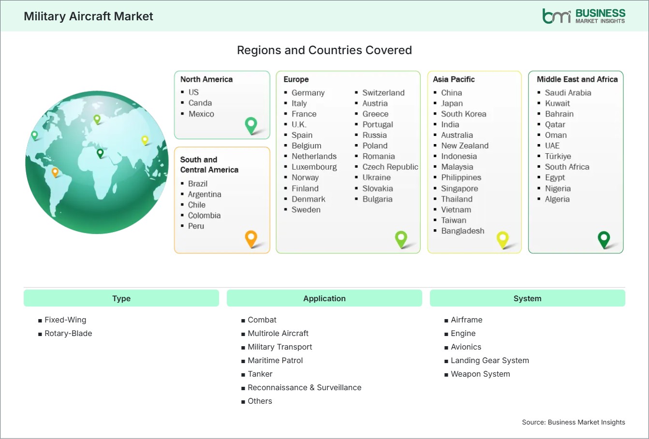This screenshot has height=439, width=649.
Task: Click the Military Aircraft Market title
Action: [88, 16]
